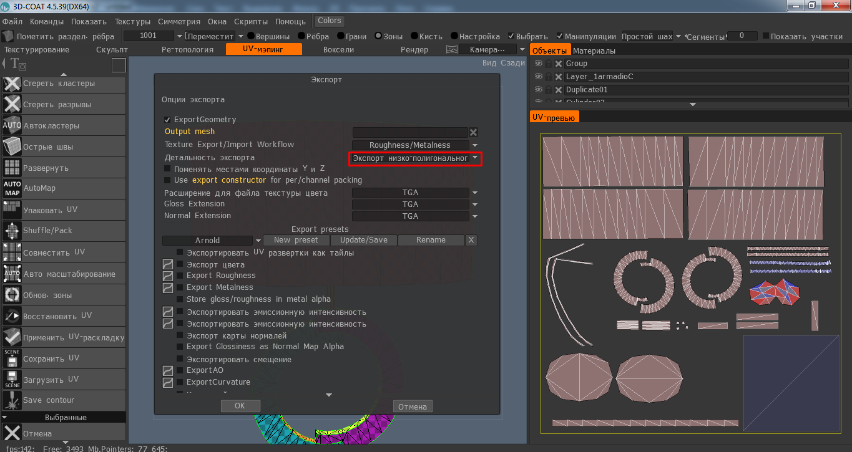Click the Стереть разрывы tool icon
The width and height of the screenshot is (852, 452).
click(x=12, y=105)
